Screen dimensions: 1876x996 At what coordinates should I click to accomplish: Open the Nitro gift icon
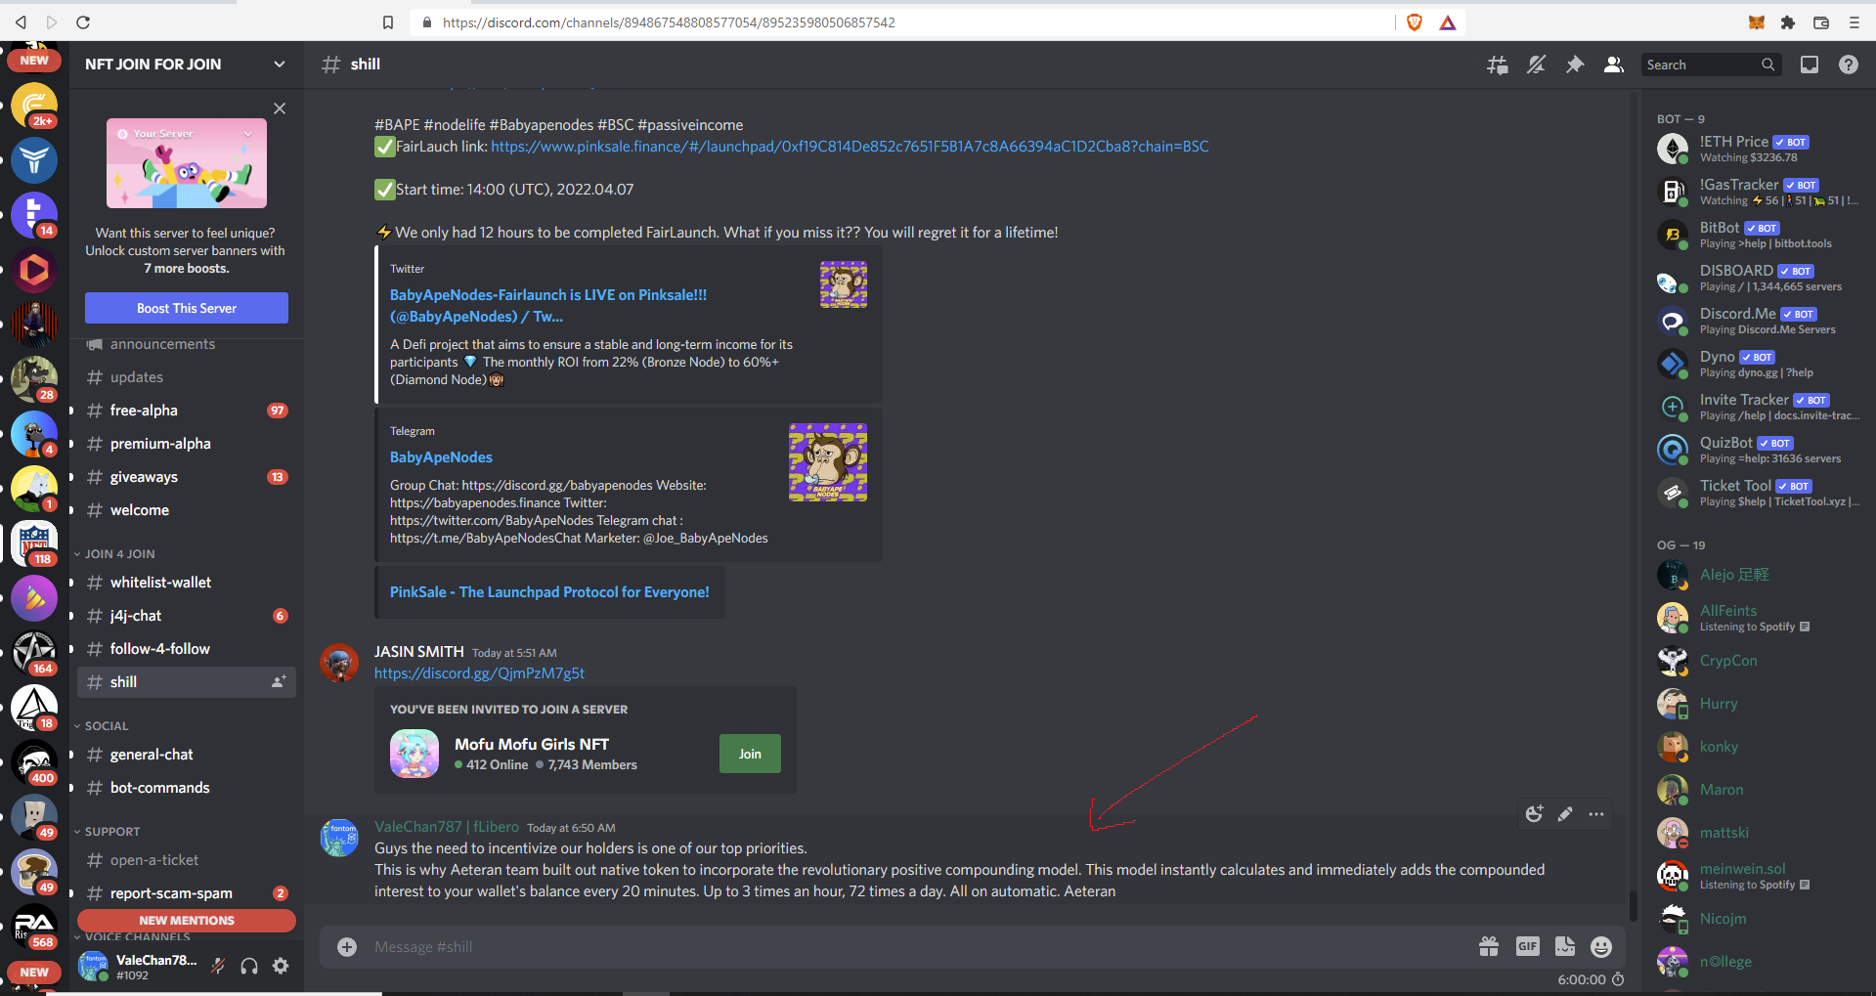tap(1489, 946)
